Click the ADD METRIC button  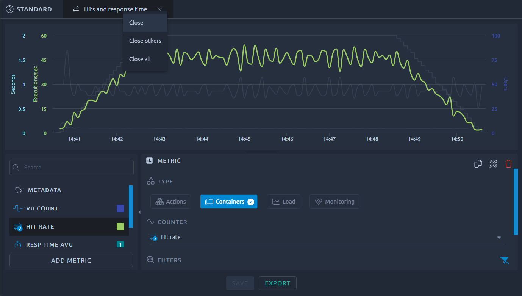coord(71,260)
